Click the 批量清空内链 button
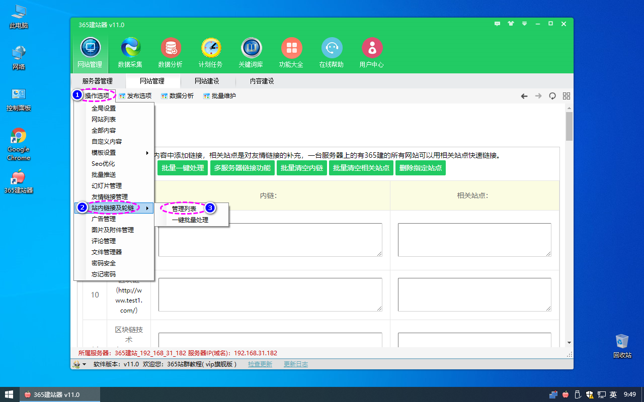The image size is (644, 402). click(x=302, y=168)
